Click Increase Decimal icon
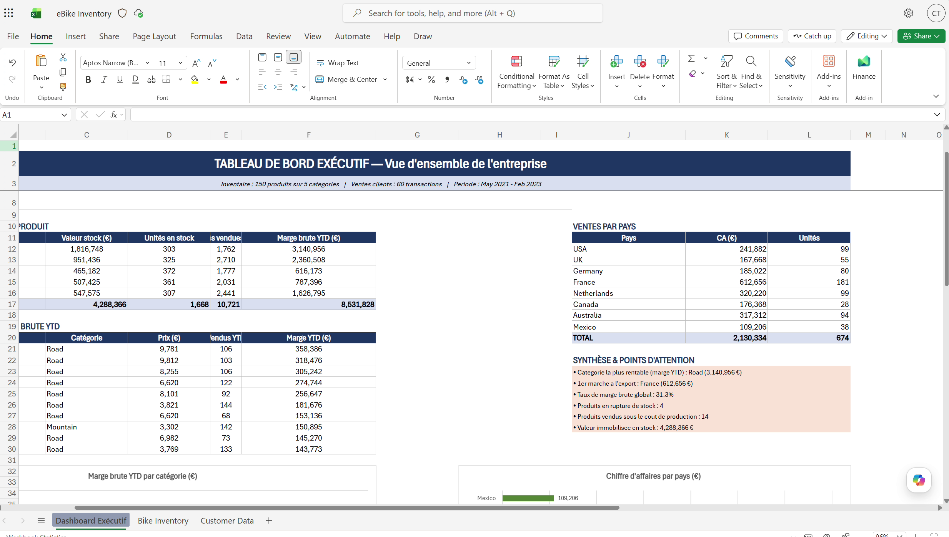Viewport: 949px width, 537px height. tap(463, 80)
